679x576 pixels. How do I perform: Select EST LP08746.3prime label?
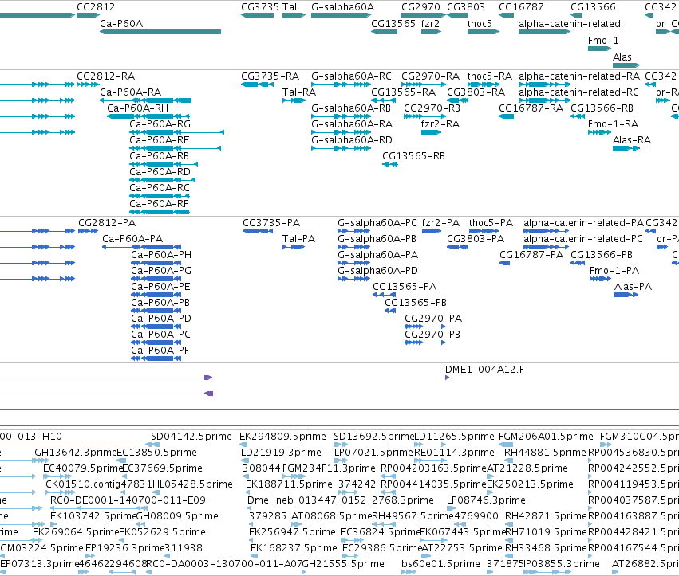pos(486,500)
